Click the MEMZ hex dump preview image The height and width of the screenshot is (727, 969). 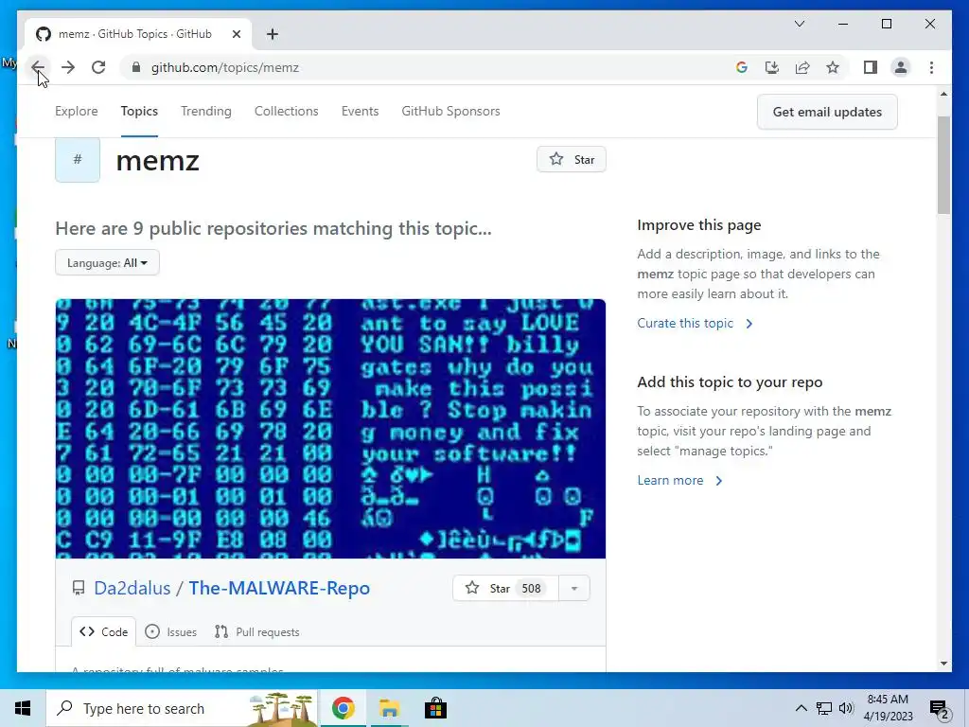[x=330, y=429]
